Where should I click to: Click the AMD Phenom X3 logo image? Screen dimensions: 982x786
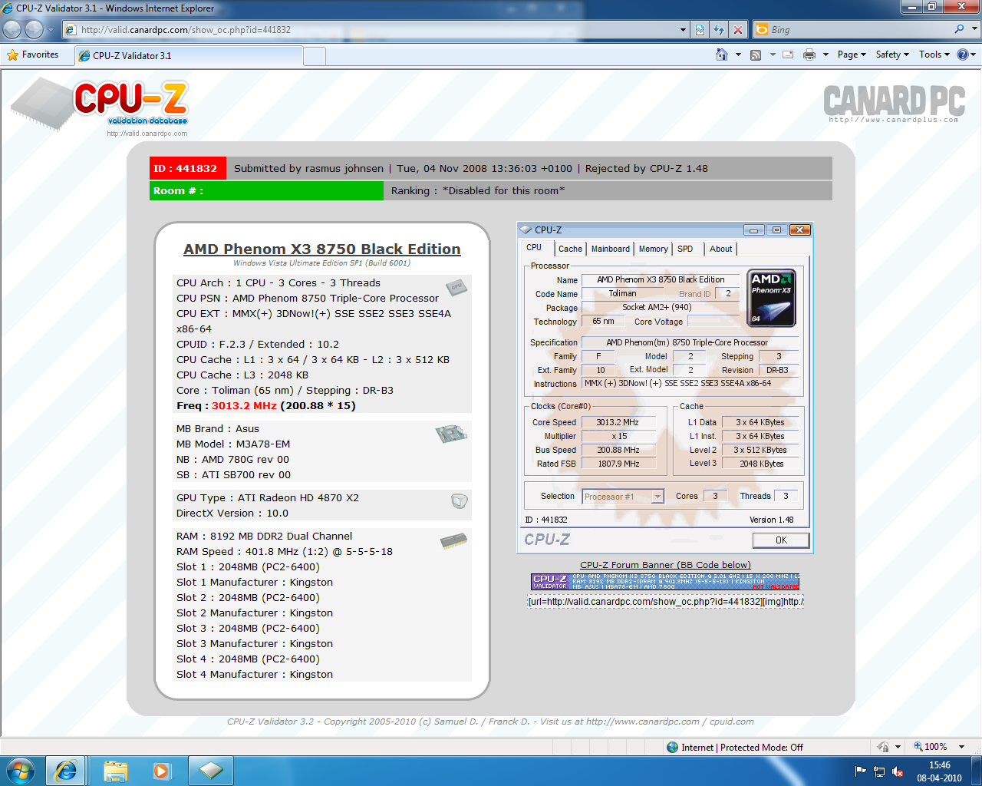(771, 298)
